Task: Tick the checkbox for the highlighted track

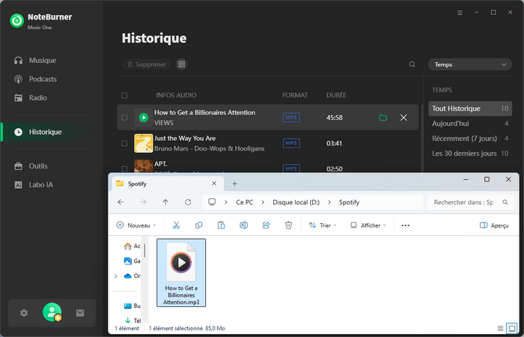Action: tap(124, 118)
